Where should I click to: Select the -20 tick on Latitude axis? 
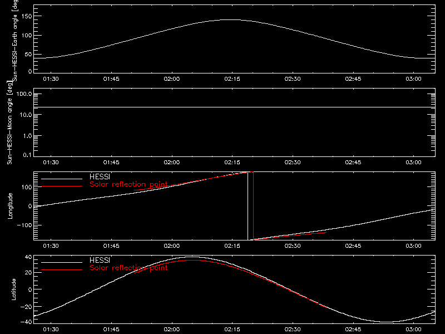pyautogui.click(x=26, y=307)
